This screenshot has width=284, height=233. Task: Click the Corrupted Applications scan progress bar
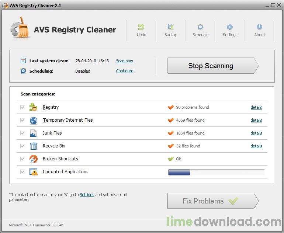[216, 172]
